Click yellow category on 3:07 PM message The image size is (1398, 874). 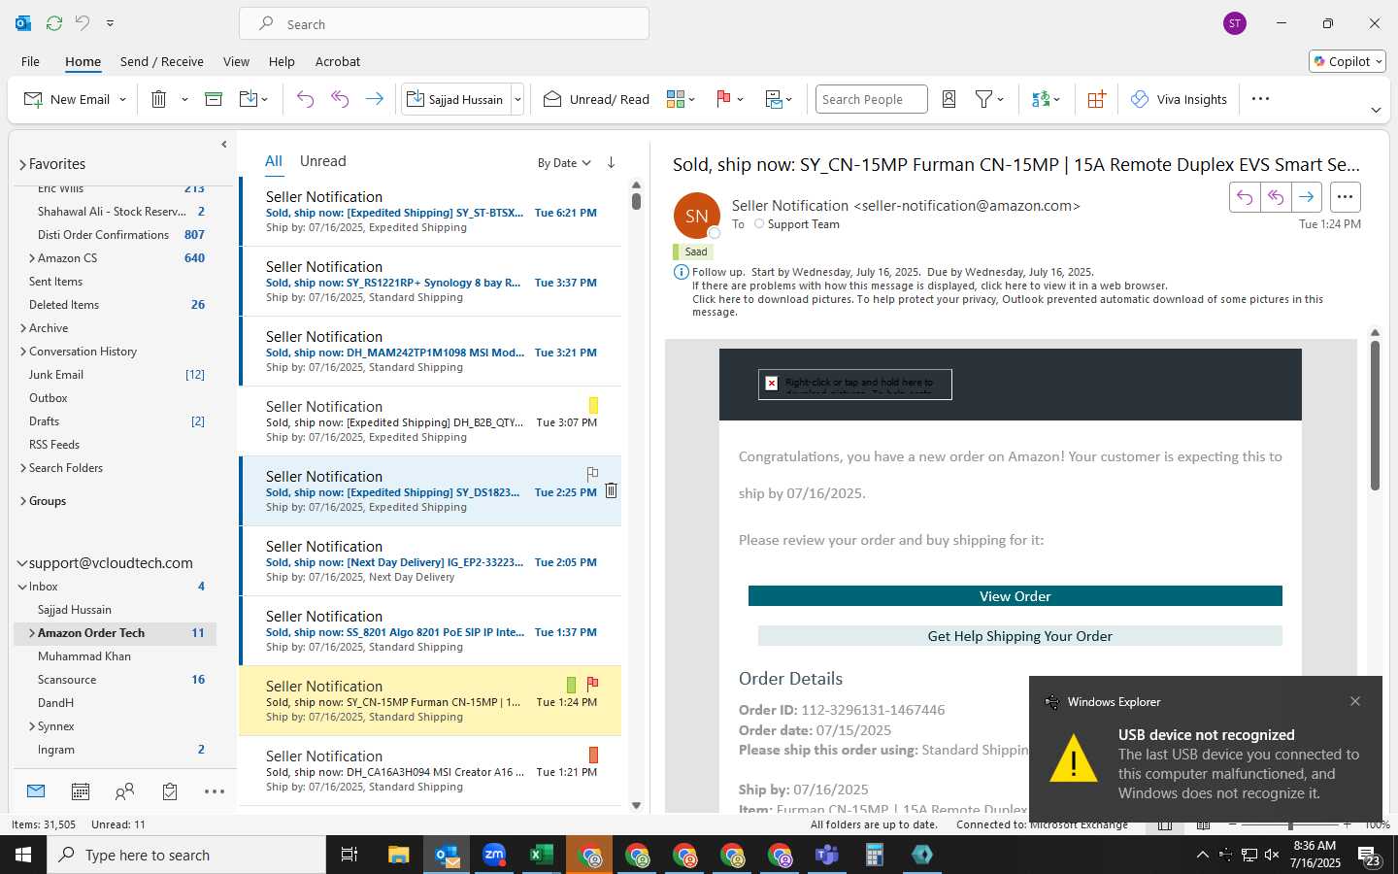point(593,405)
